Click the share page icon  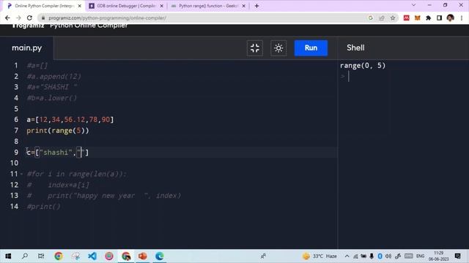click(x=382, y=18)
